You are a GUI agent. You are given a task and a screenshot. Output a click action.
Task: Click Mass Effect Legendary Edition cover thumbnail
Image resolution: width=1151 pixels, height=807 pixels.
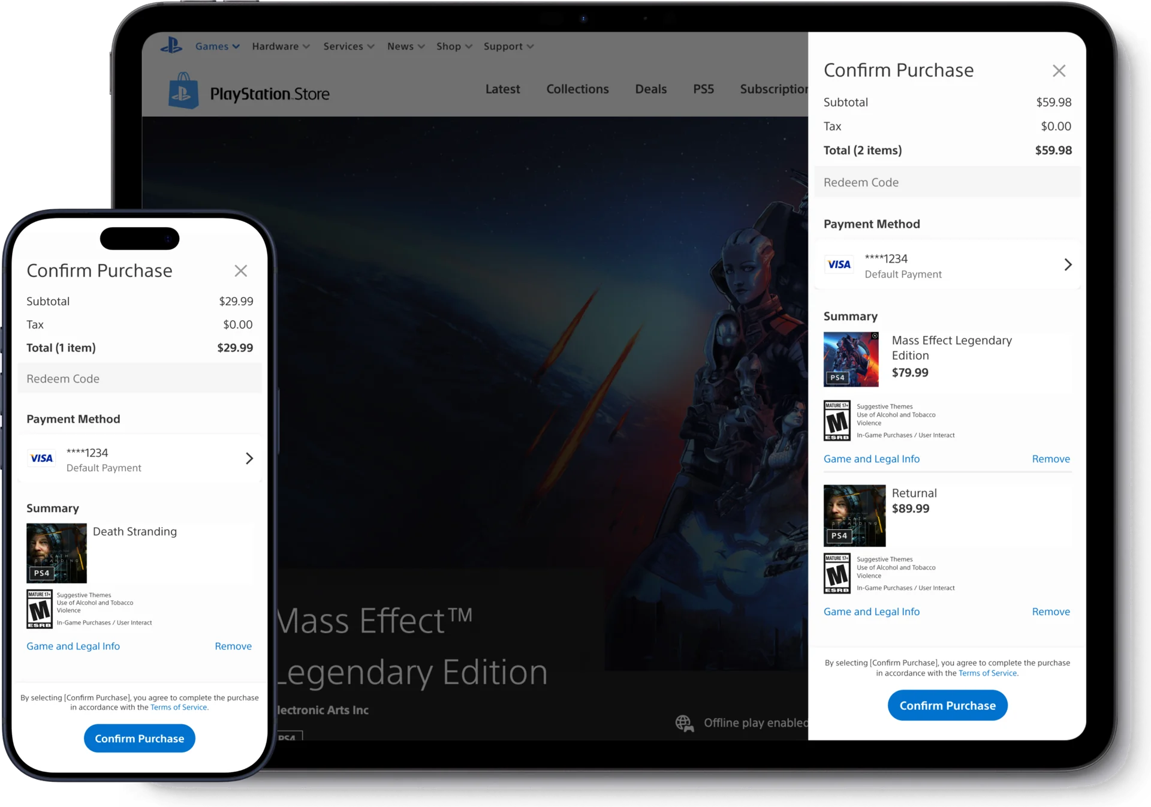(x=851, y=359)
